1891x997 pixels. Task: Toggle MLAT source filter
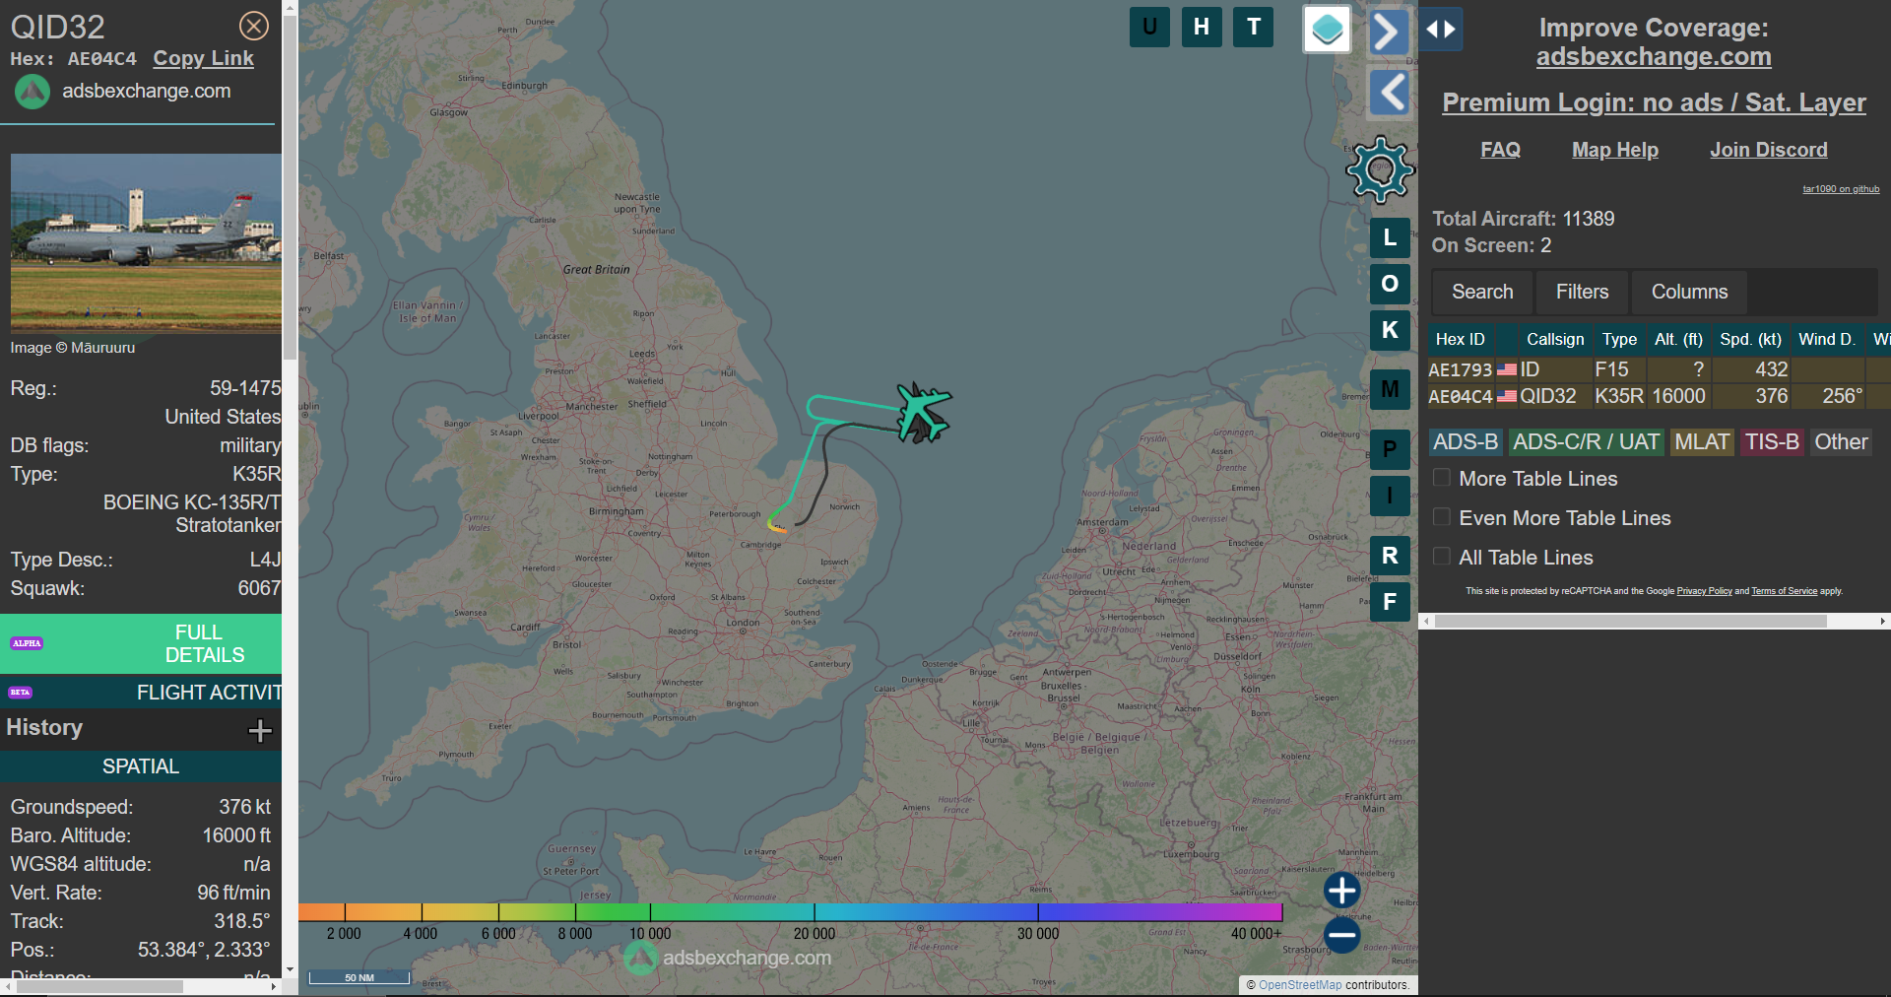pyautogui.click(x=1702, y=442)
